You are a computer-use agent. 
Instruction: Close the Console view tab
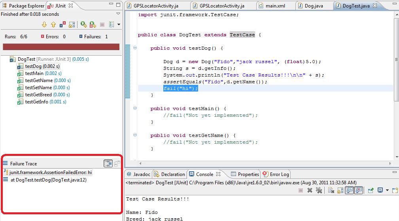coord(218,174)
